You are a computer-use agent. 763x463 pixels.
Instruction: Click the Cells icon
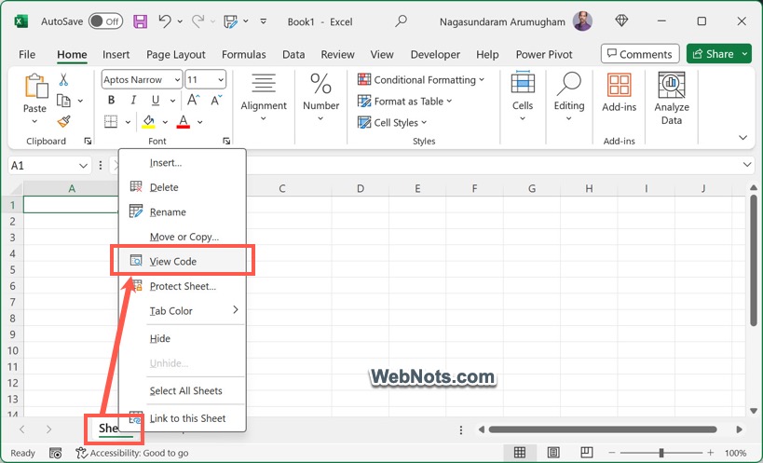523,82
